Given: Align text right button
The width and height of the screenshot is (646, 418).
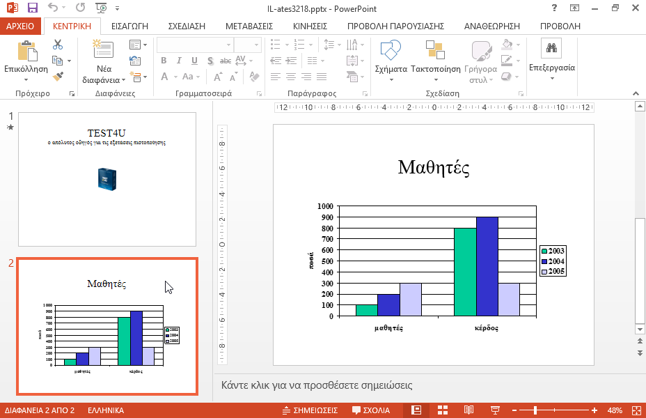Looking at the screenshot, I should click(306, 77).
